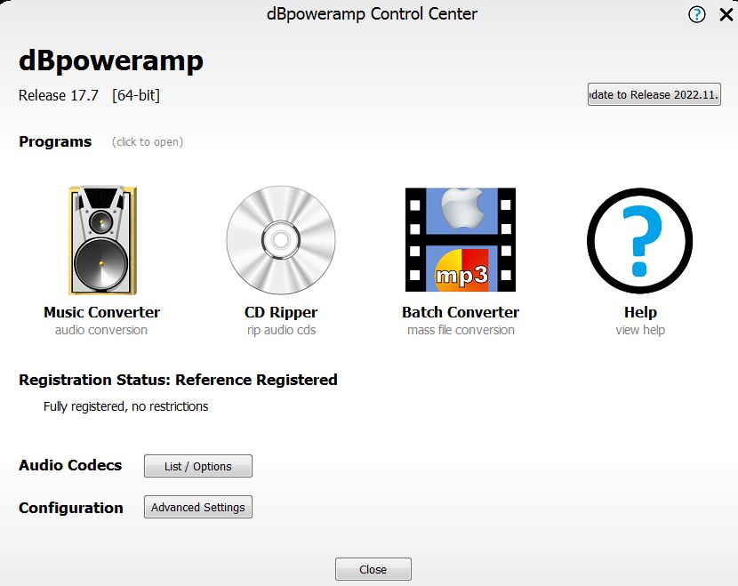Image resolution: width=738 pixels, height=586 pixels.
Task: Click the '[64-bit]' text
Action: 136,95
